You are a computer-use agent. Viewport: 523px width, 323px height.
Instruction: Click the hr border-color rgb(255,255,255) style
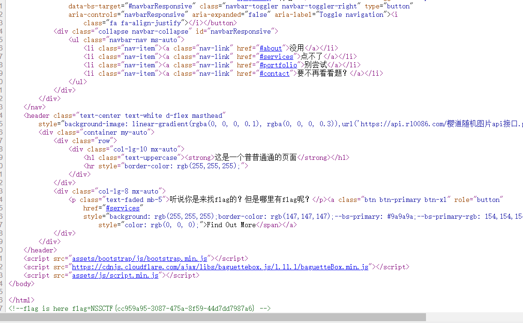[x=182, y=166]
